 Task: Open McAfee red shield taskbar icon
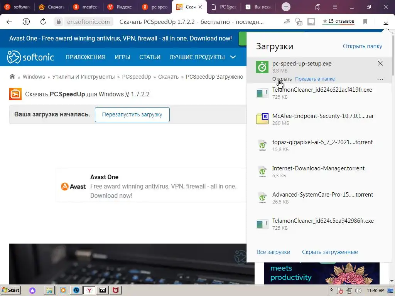tap(116, 291)
